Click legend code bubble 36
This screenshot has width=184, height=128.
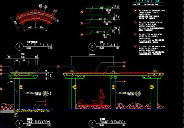135,11
